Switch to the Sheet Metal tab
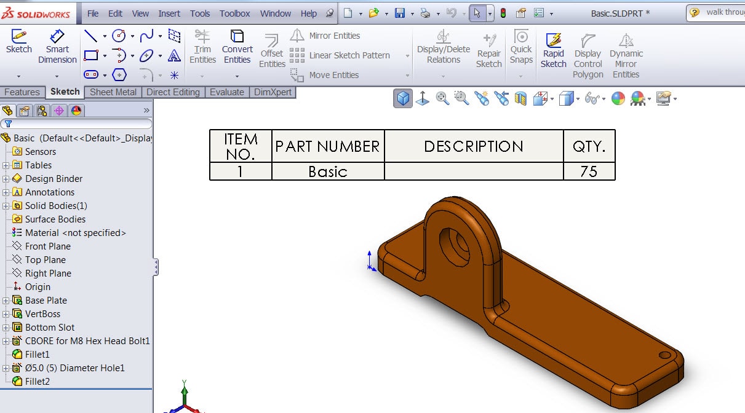The height and width of the screenshot is (413, 745). [x=113, y=92]
